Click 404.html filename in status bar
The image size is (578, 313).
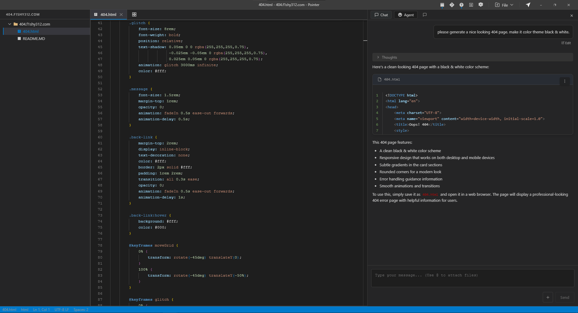tap(9, 310)
